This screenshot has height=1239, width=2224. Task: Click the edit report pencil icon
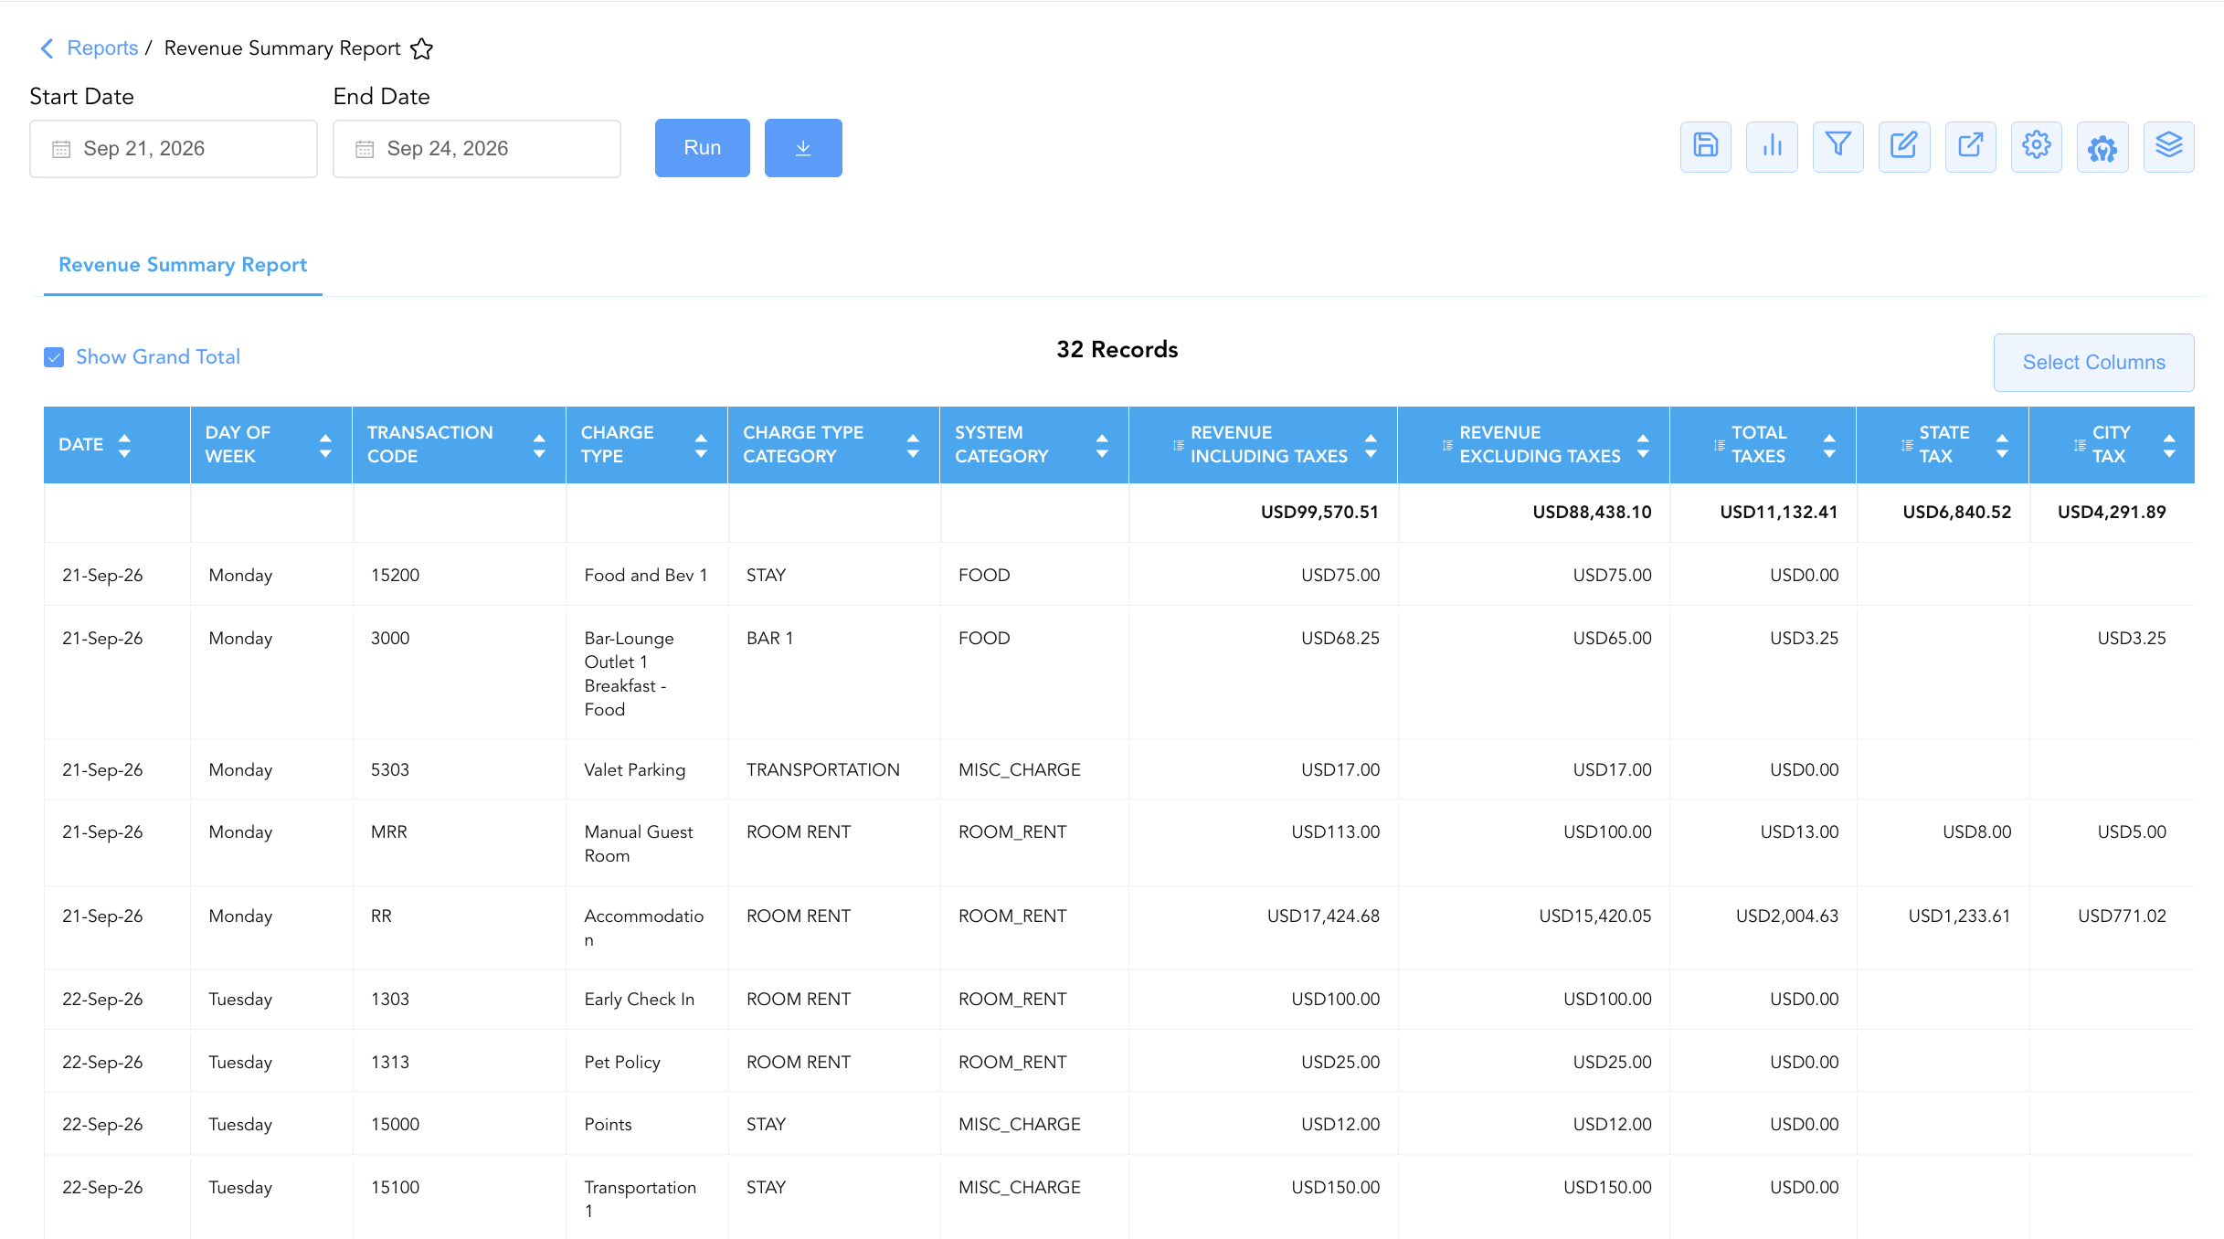tap(1904, 146)
